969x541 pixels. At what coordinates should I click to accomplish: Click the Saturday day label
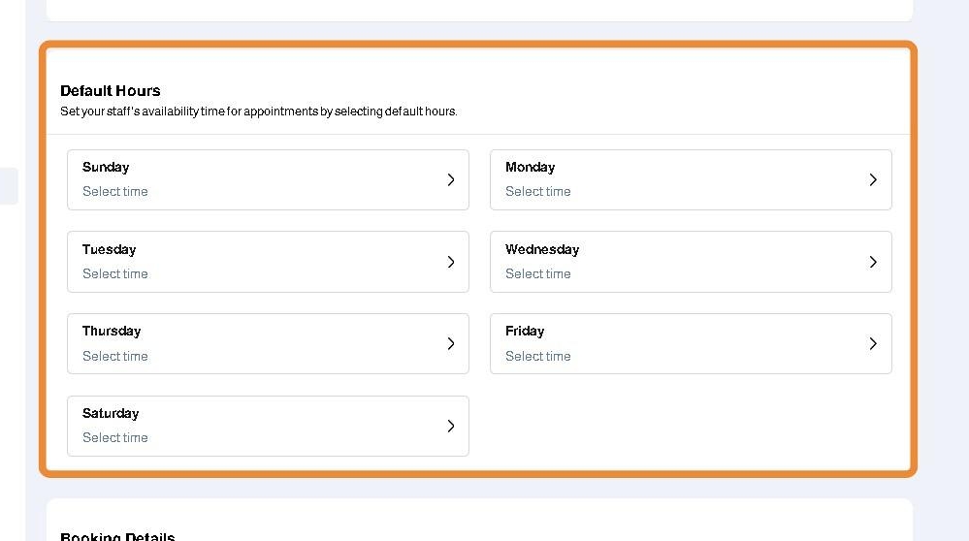[111, 413]
